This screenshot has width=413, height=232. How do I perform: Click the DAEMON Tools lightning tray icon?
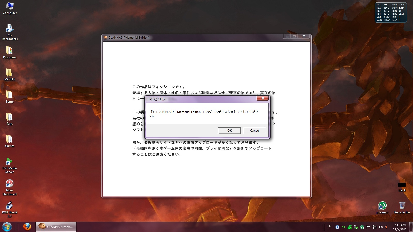click(337, 227)
